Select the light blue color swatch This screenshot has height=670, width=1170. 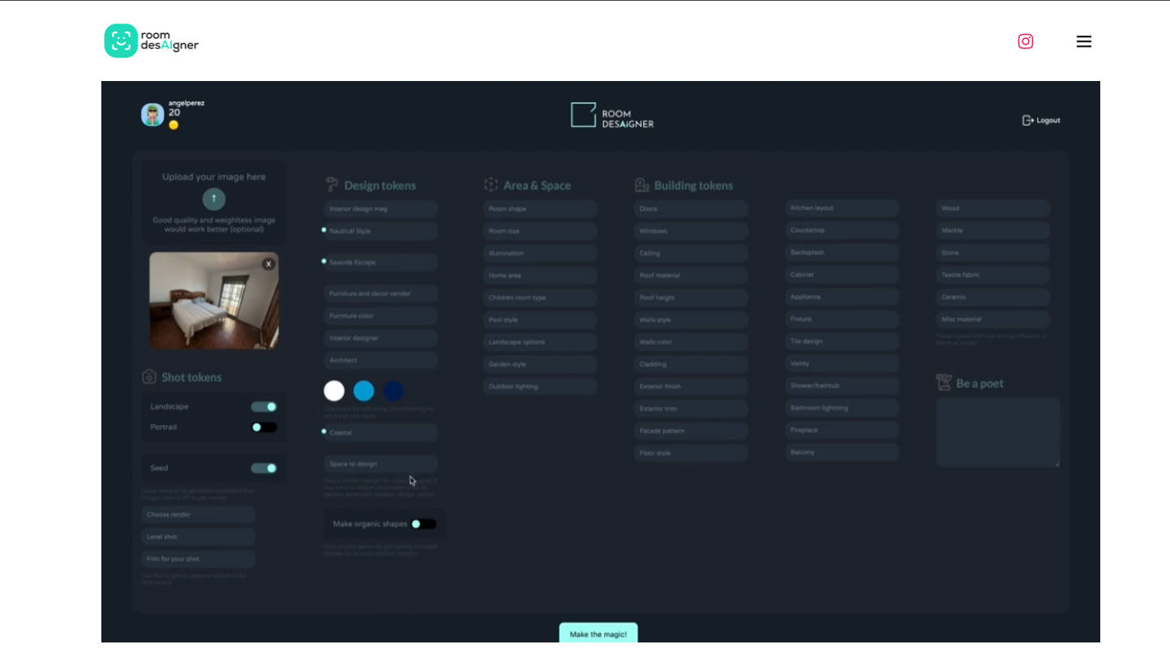[x=363, y=391]
